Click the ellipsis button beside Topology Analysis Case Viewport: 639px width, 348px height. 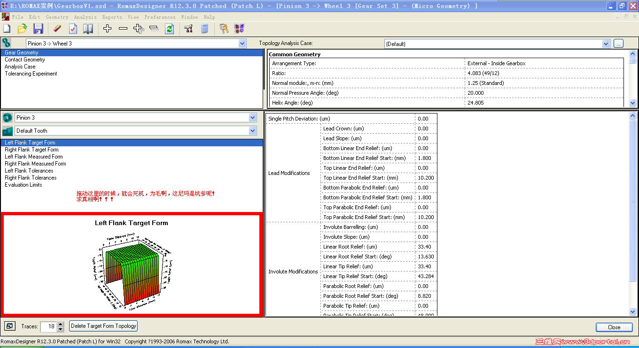click(618, 44)
